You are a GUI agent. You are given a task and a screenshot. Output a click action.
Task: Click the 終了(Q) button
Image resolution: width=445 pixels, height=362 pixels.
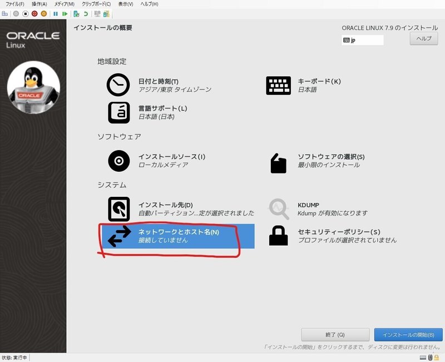click(335, 335)
